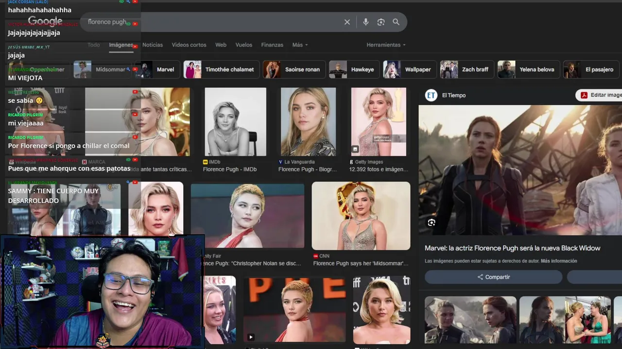Select the Hawkeye filter chip
This screenshot has width=622, height=349.
(354, 69)
